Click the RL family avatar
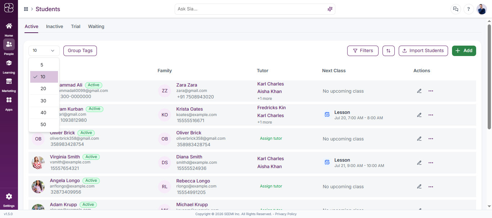The height and width of the screenshot is (218, 492). click(165, 186)
